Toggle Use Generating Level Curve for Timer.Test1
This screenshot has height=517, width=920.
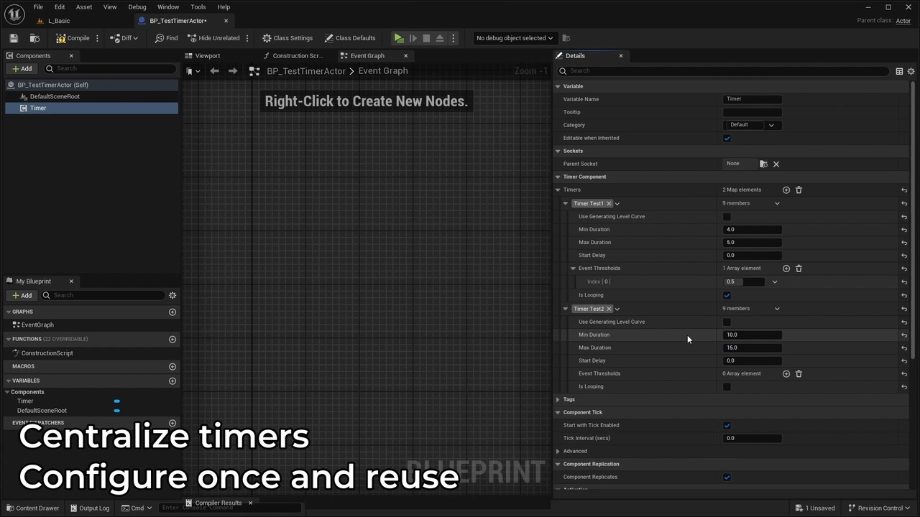(727, 217)
